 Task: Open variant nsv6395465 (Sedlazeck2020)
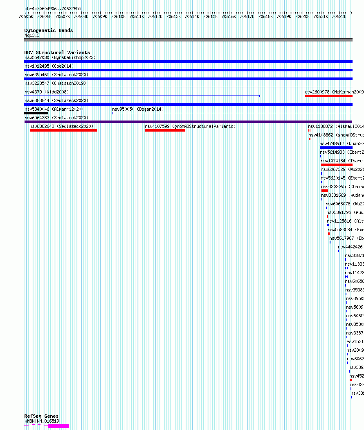tap(56, 75)
